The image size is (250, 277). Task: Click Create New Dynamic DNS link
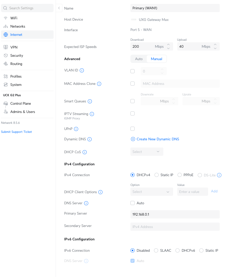tap(158, 139)
